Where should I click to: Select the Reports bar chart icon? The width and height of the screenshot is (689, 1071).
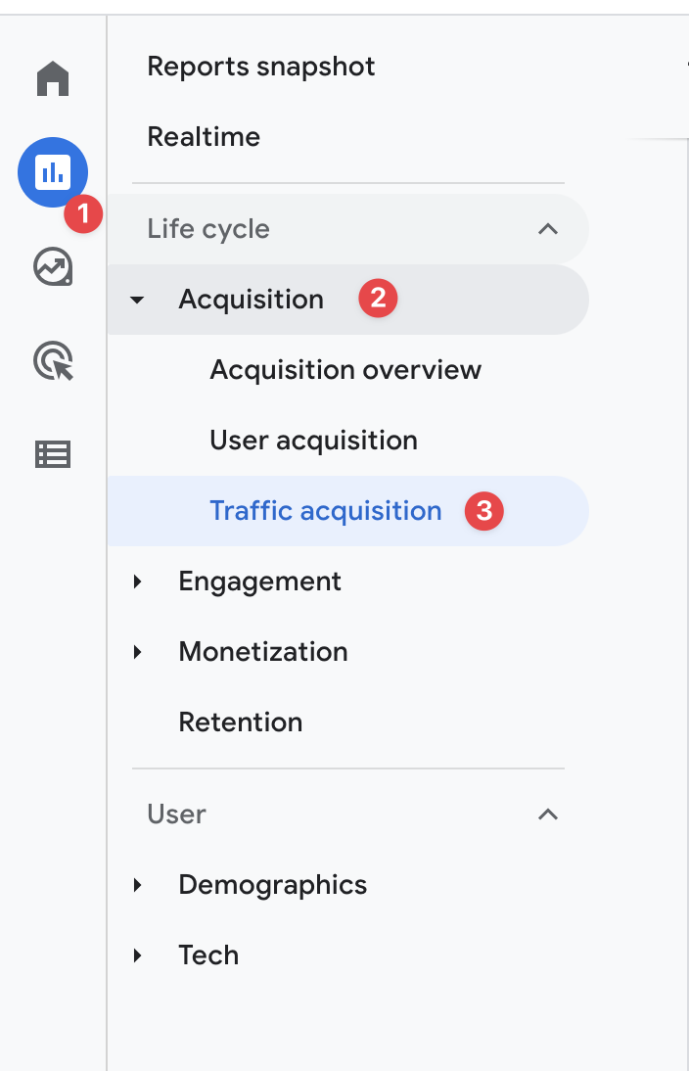click(x=53, y=172)
